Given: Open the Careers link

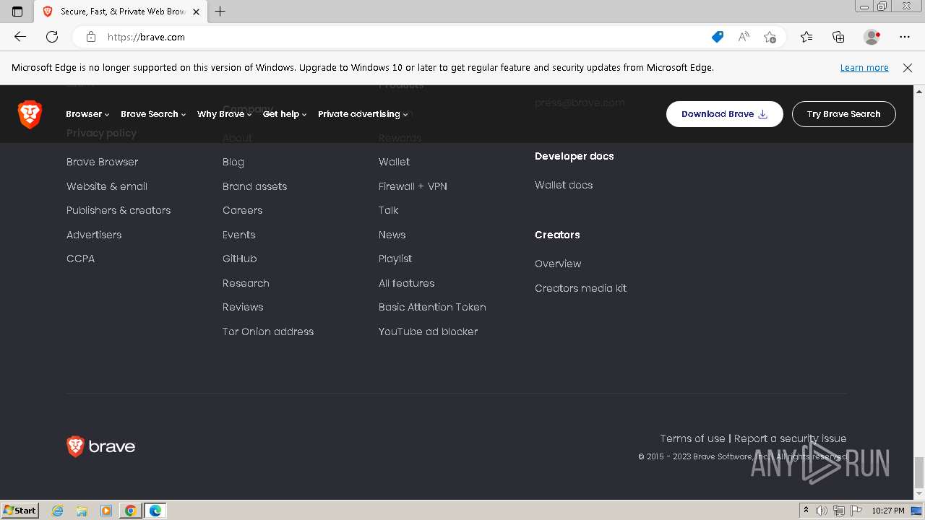Looking at the screenshot, I should (242, 210).
